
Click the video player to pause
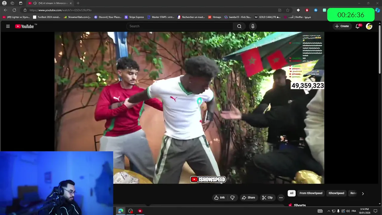click(189, 107)
